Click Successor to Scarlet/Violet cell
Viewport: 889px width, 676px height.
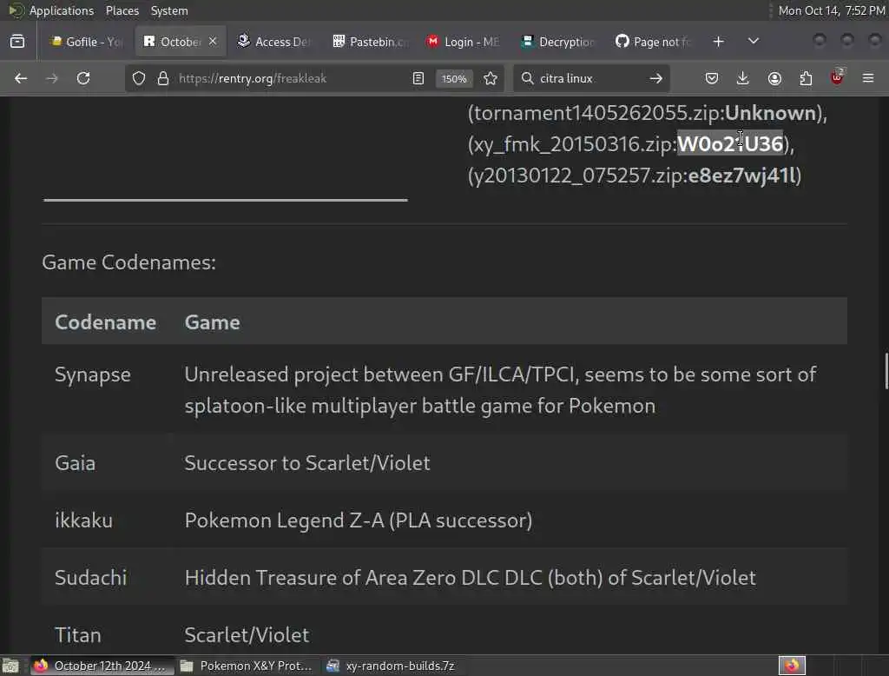[x=307, y=463]
